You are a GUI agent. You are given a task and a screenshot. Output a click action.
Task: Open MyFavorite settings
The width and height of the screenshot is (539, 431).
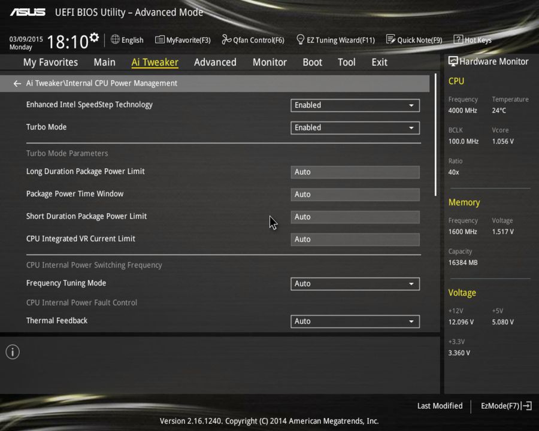(x=183, y=40)
